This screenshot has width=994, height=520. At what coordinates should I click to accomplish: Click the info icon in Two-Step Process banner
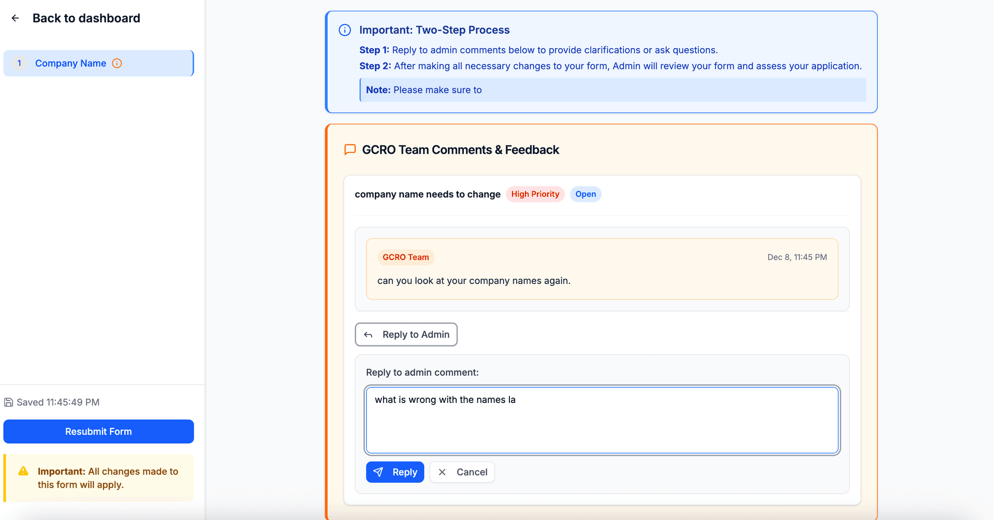tap(345, 30)
